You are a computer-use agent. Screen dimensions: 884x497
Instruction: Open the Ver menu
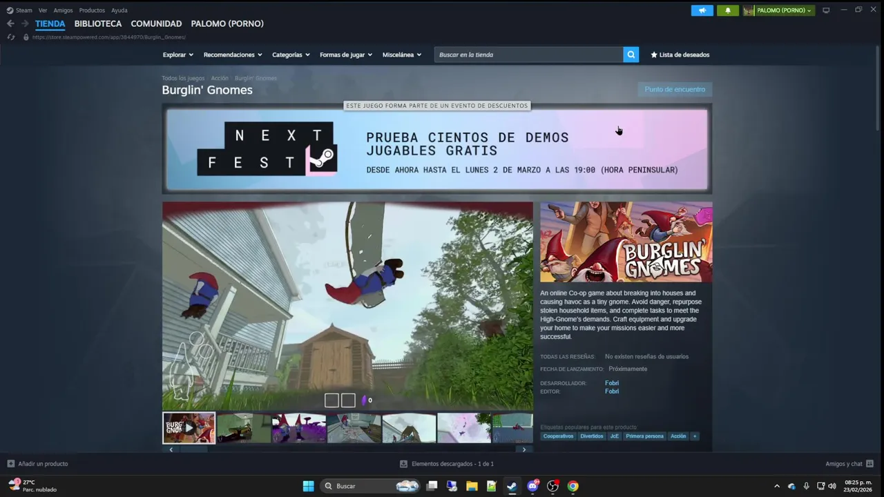[x=43, y=10]
